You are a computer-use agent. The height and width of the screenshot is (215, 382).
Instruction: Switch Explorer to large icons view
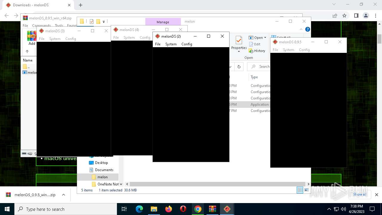tap(306, 190)
